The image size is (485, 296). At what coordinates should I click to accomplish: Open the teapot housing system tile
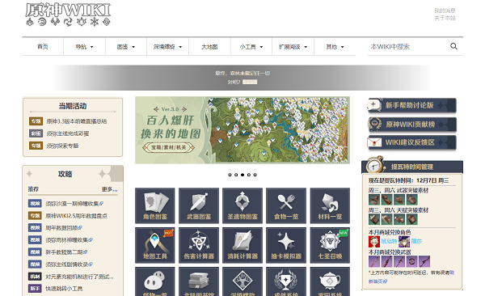[330, 281]
